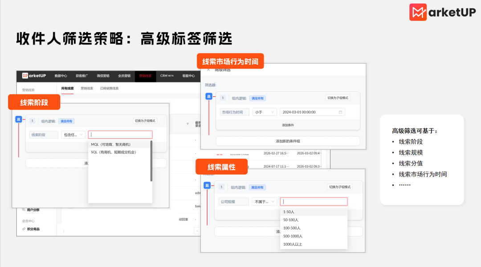Viewport: 481px width, 267px height.
Task: Open the 包含任... operator dropdown
Action: click(x=73, y=135)
